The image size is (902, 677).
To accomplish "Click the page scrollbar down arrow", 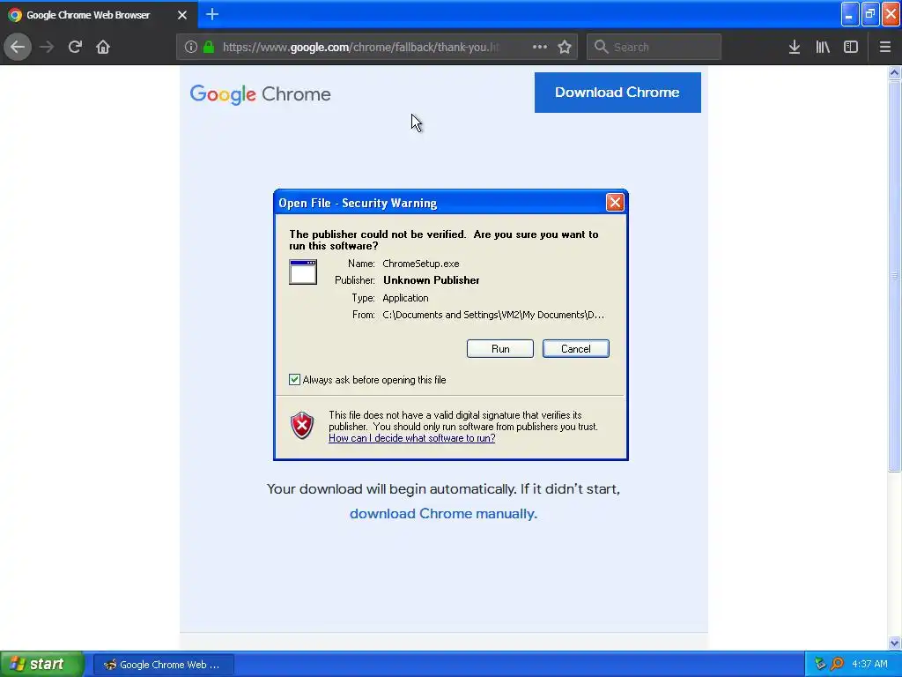I will coord(894,643).
